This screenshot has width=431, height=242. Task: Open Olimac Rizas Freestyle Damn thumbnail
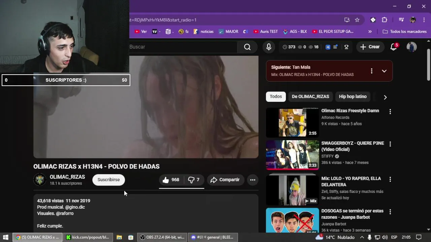point(292,123)
